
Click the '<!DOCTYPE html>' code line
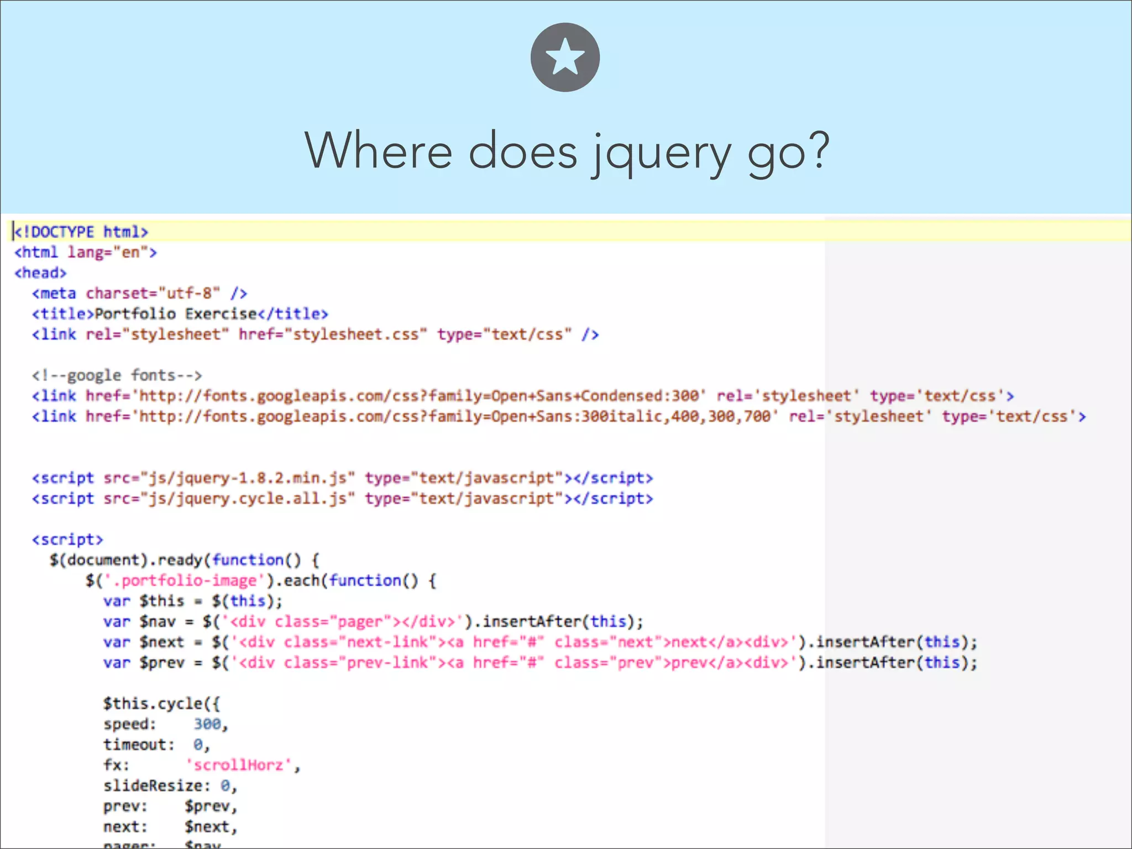pyautogui.click(x=81, y=232)
